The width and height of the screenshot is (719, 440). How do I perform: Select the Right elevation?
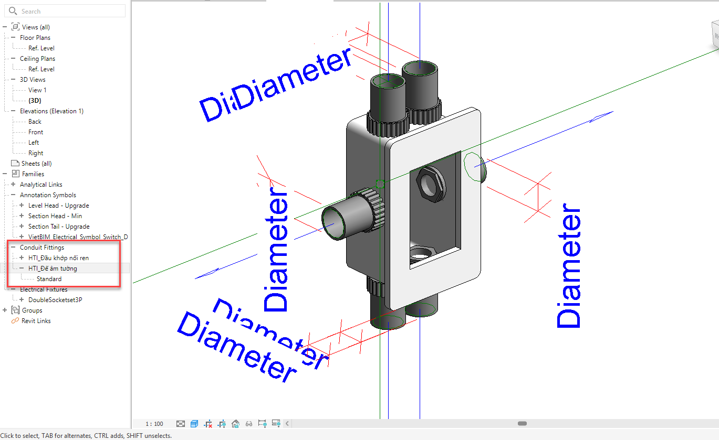click(36, 153)
